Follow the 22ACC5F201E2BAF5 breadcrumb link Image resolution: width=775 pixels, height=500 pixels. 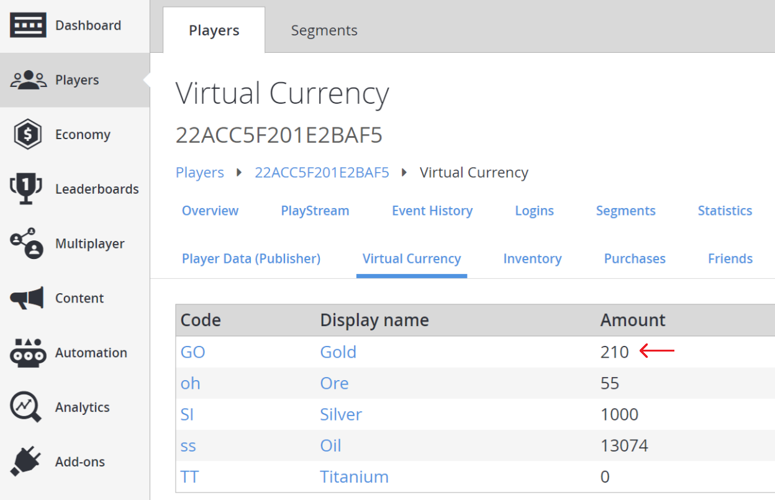point(322,172)
